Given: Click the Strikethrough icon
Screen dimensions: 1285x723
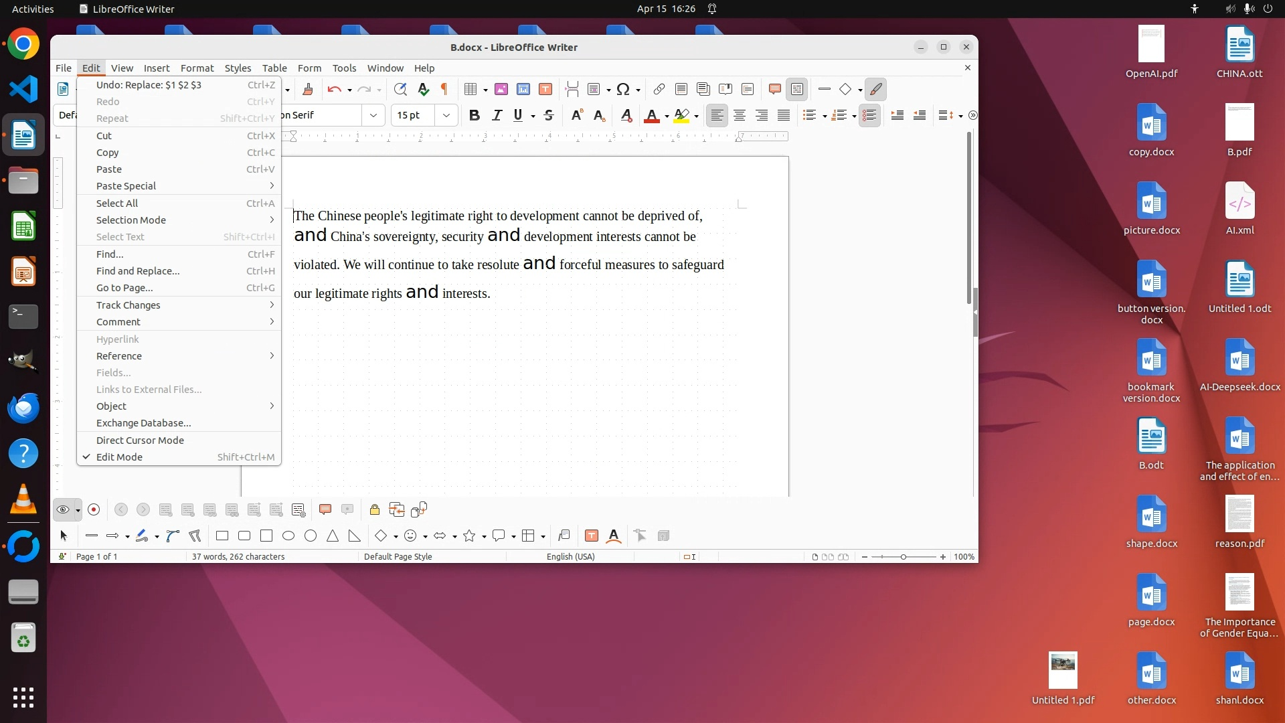Looking at the screenshot, I should click(x=549, y=115).
